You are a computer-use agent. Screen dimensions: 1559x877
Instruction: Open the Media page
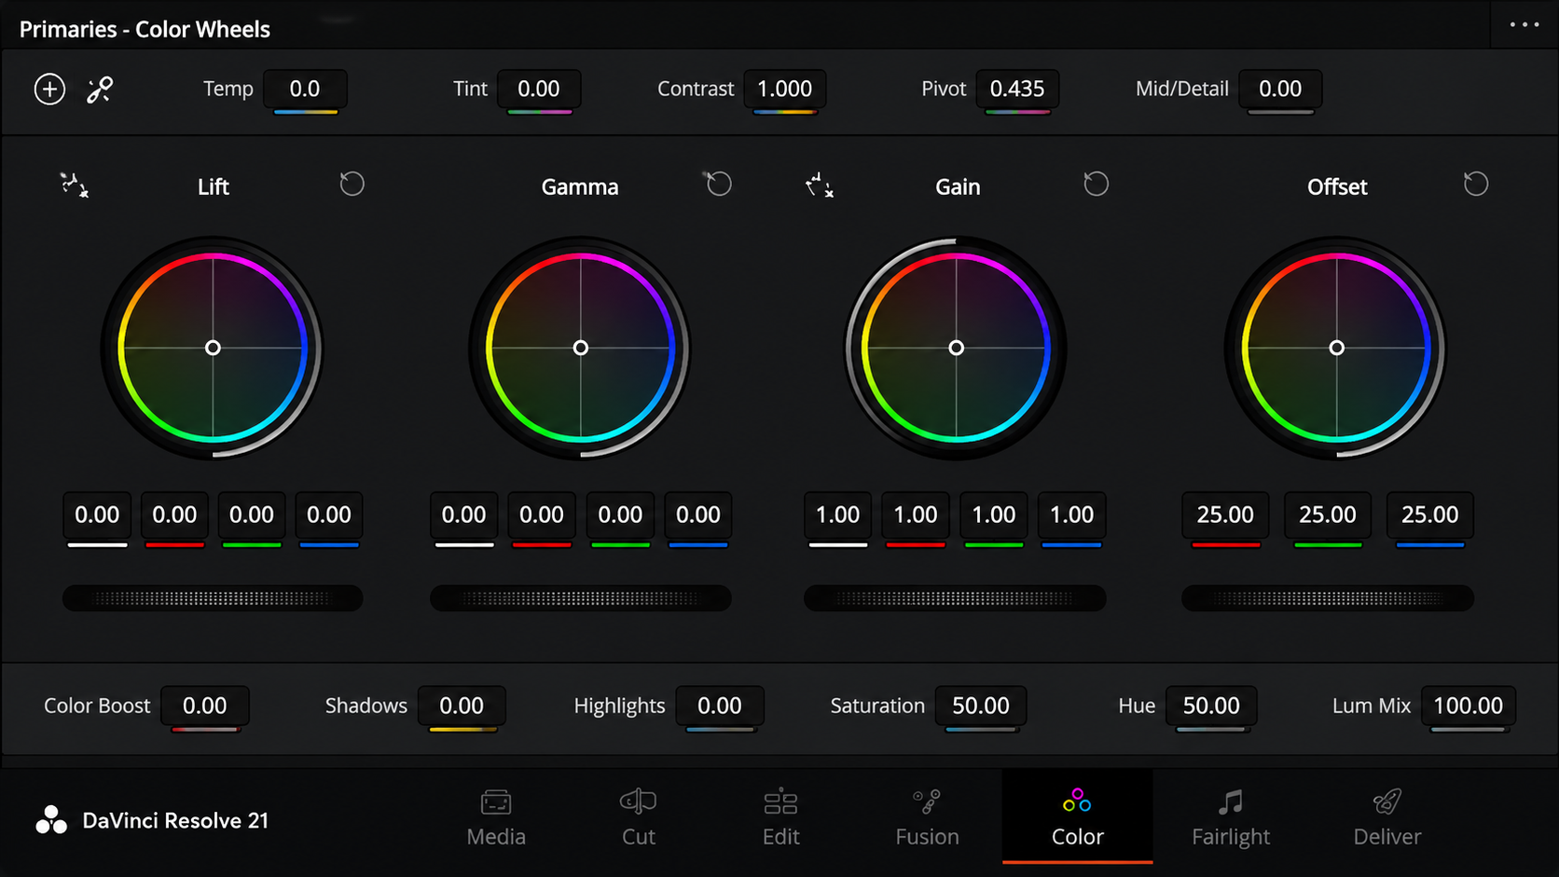[x=496, y=818]
